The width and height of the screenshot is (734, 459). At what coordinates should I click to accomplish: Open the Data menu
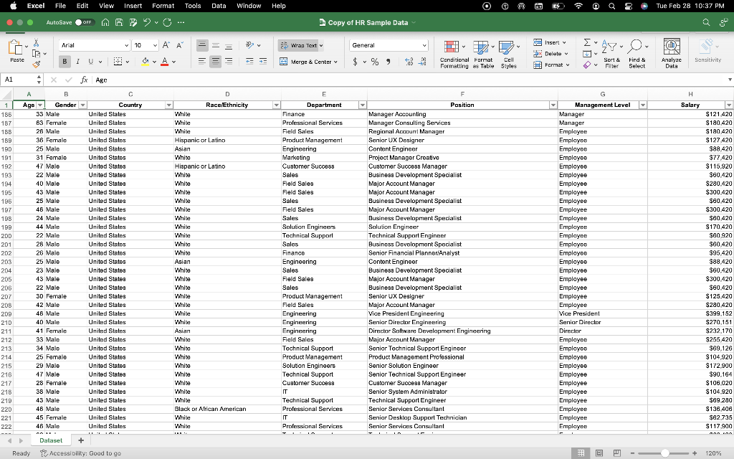pos(219,6)
